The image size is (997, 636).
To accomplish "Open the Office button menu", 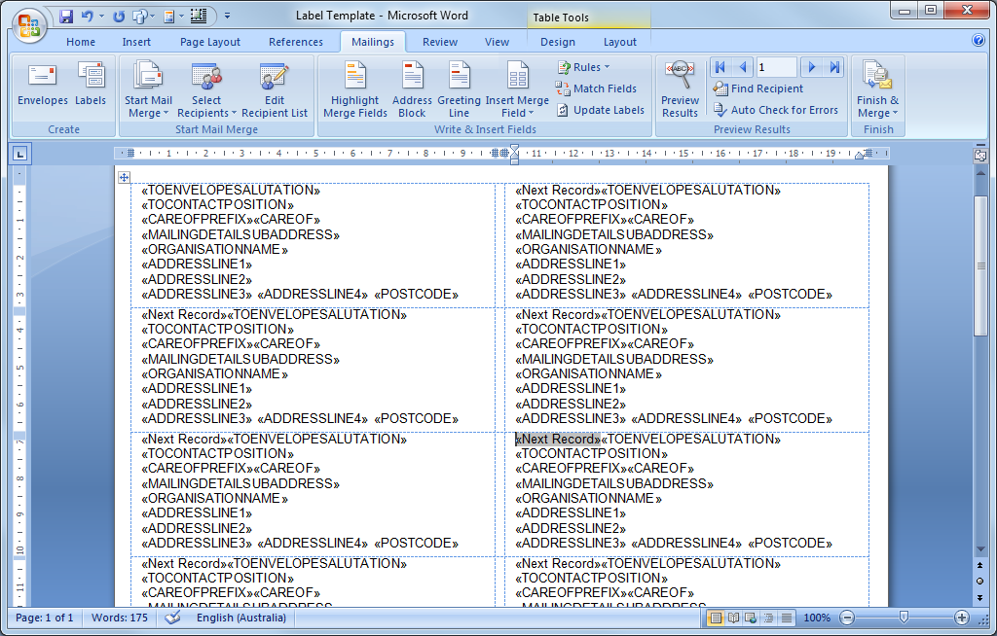I will point(28,26).
